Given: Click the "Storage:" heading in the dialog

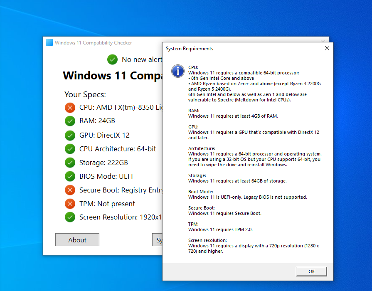Looking at the screenshot, I should click(x=197, y=176).
